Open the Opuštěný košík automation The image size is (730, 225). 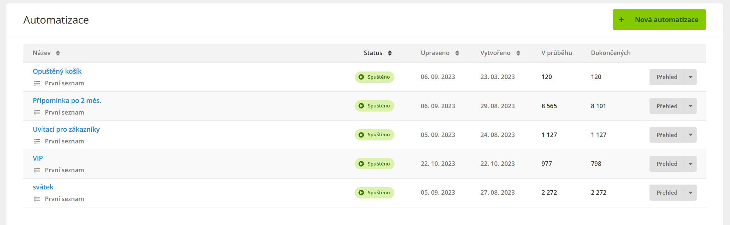click(57, 72)
